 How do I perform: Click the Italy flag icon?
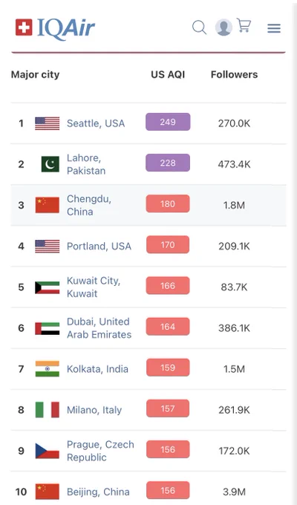tap(48, 410)
